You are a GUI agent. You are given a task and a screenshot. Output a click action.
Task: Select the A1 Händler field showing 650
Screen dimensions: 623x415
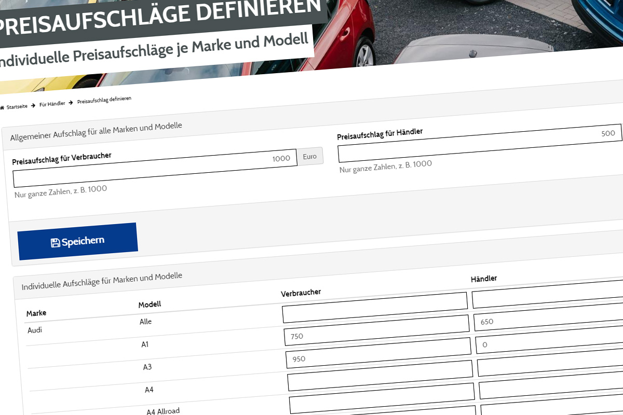pyautogui.click(x=549, y=322)
